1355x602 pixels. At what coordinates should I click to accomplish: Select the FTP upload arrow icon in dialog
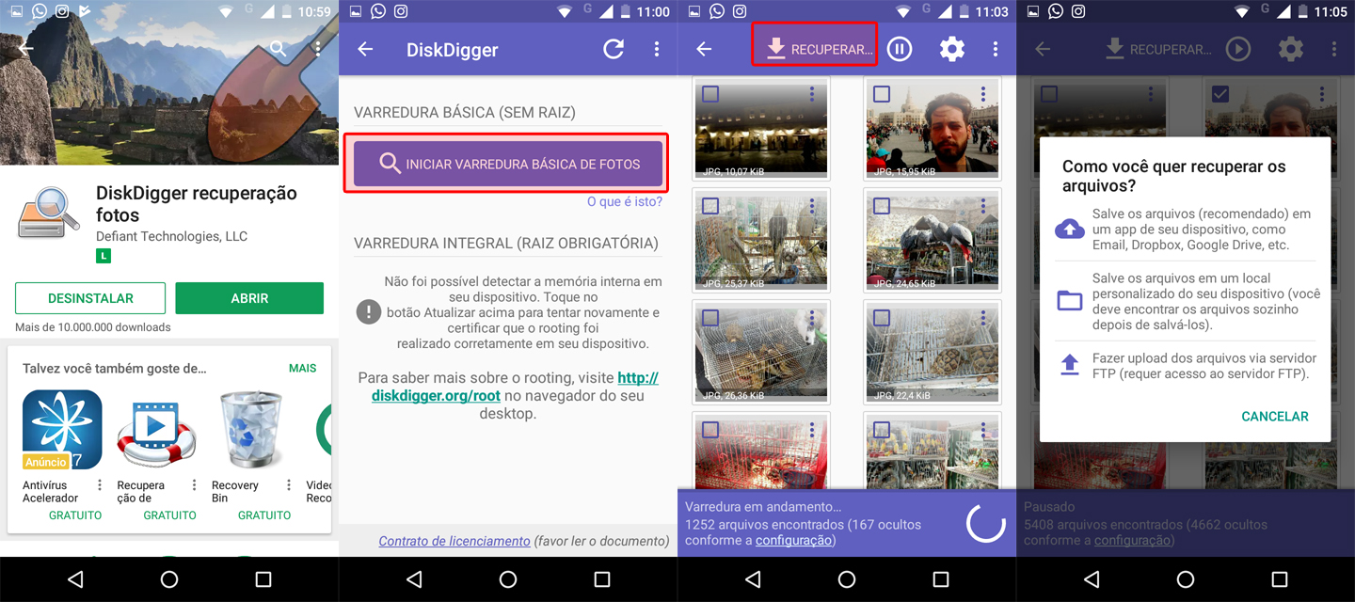(x=1070, y=365)
